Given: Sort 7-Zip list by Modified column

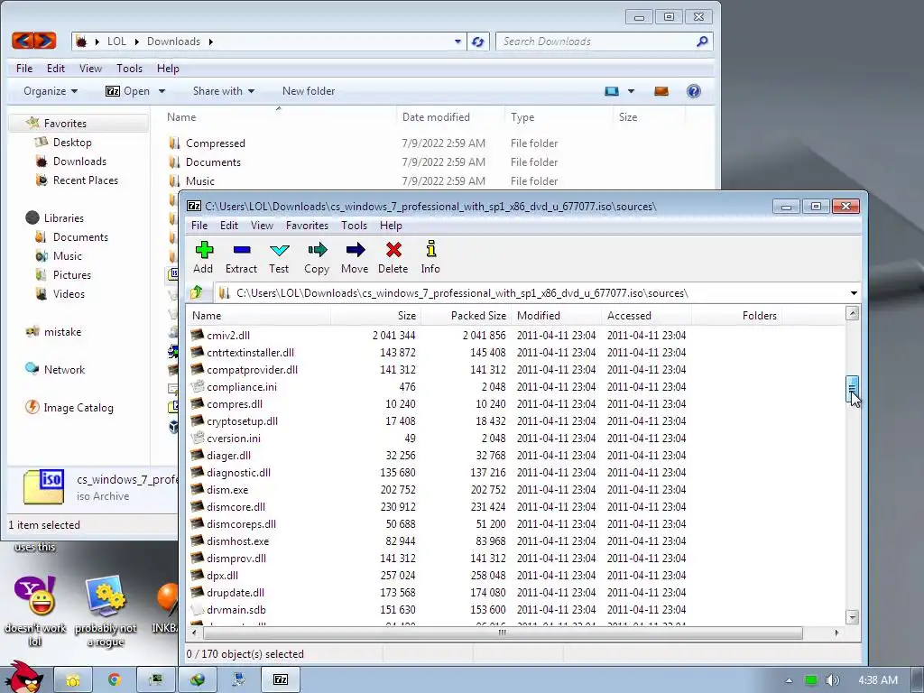Looking at the screenshot, I should pos(556,315).
